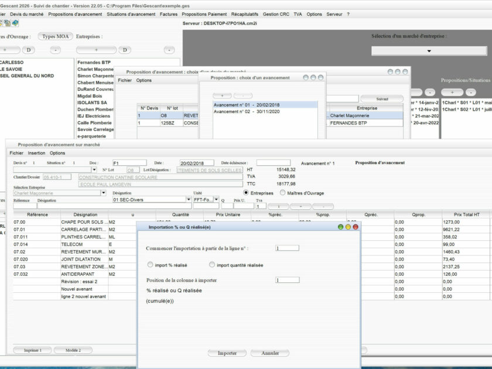Select 'ISOLANTS SA' in Entreprises list
Image resolution: width=492 pixels, height=369 pixels.
coord(92,102)
